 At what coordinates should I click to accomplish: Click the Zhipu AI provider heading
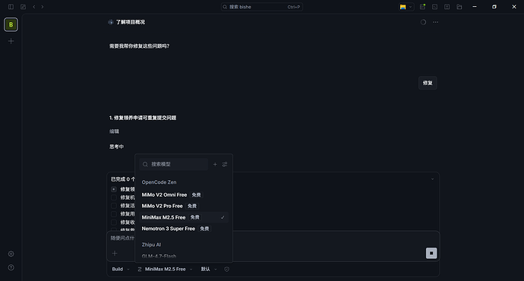coord(151,245)
